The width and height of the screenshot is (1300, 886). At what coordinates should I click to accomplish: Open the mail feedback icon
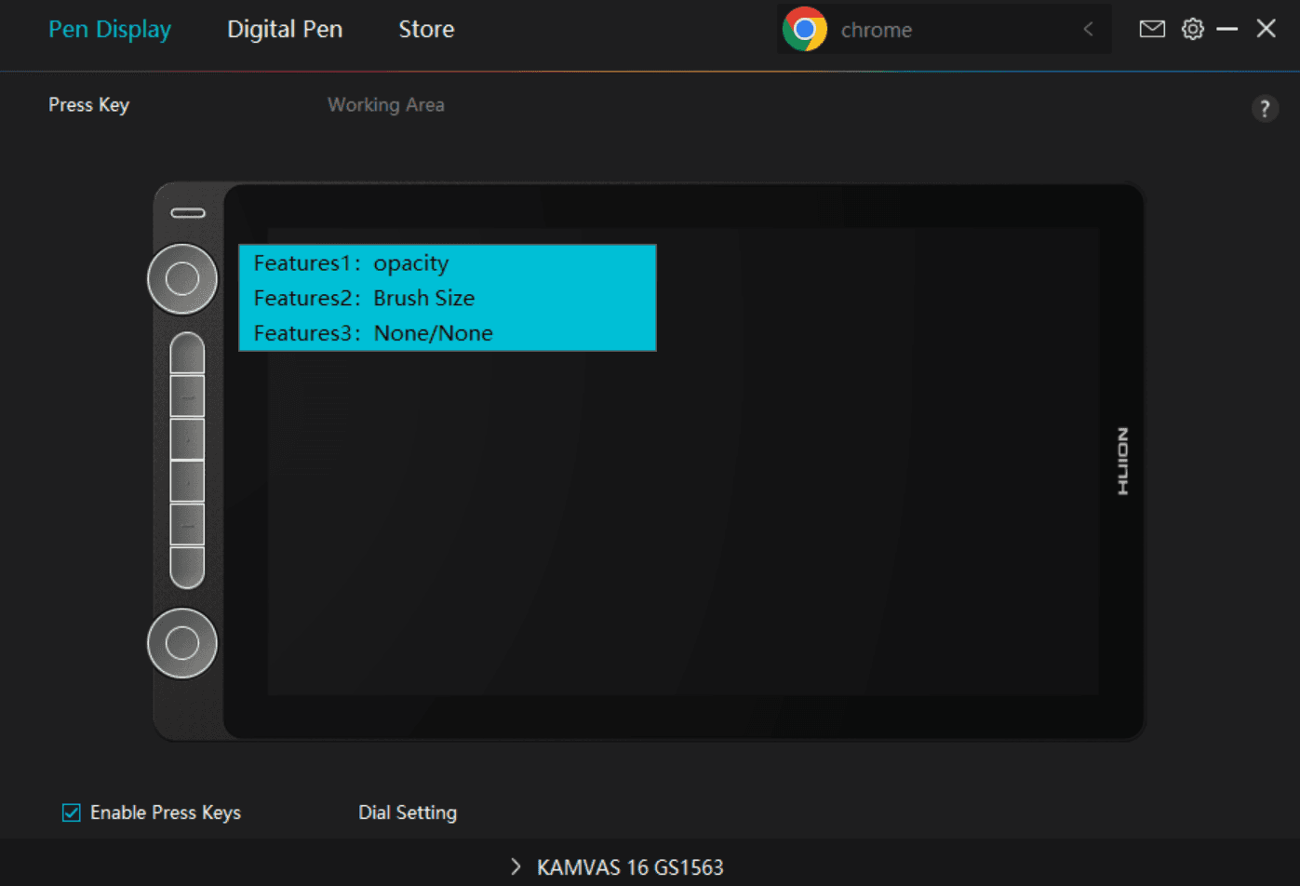[1152, 29]
